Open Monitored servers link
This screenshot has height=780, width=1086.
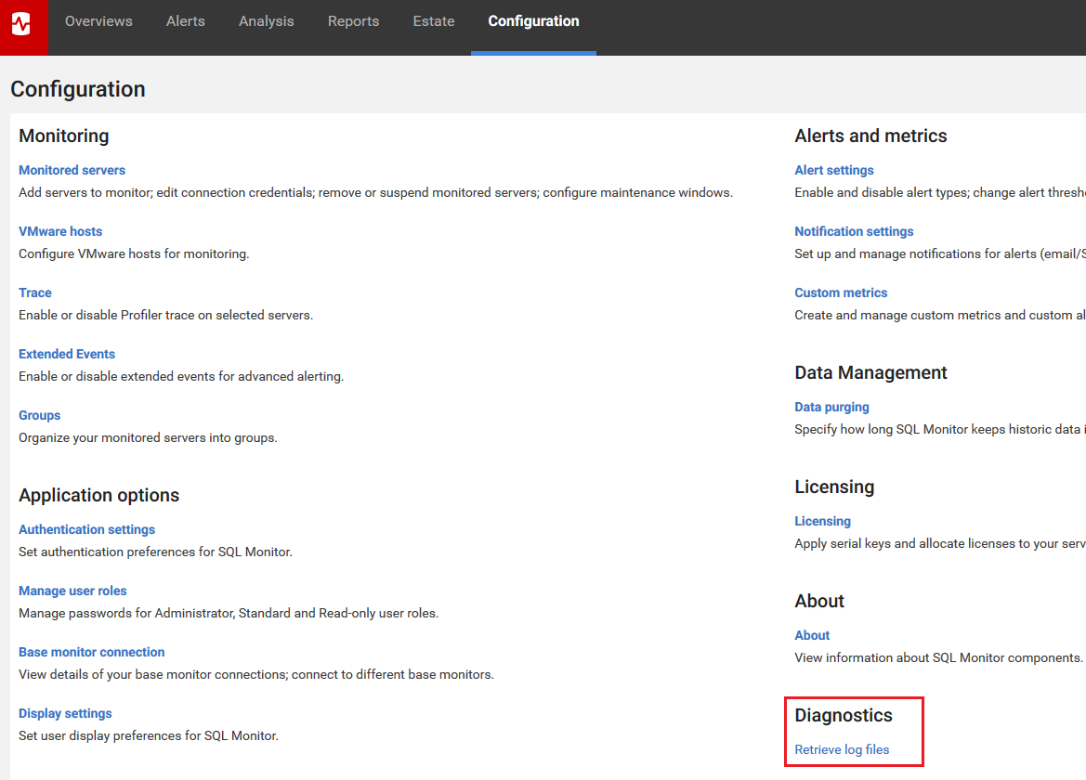click(x=72, y=171)
